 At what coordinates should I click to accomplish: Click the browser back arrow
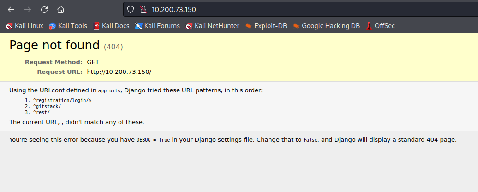(x=11, y=9)
